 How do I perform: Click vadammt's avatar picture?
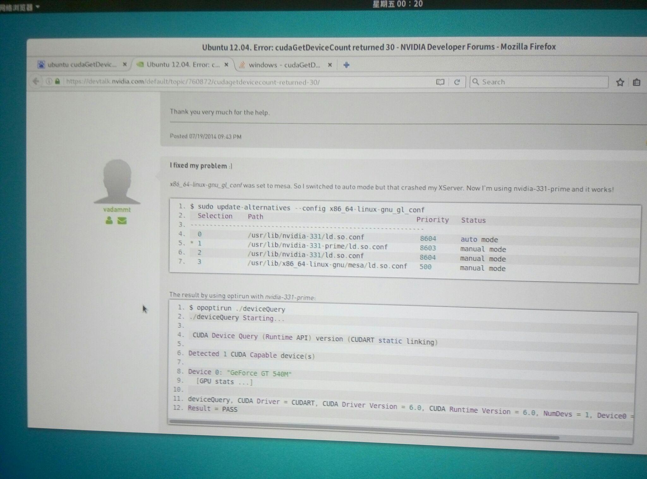pos(117,181)
